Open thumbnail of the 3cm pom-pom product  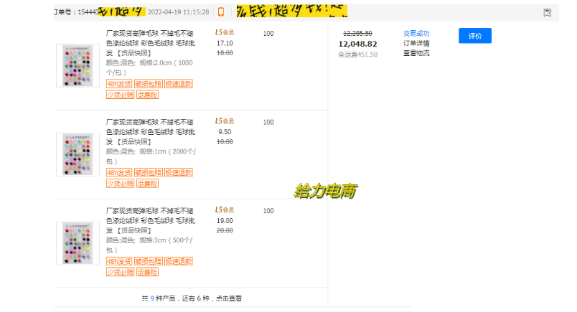click(78, 243)
